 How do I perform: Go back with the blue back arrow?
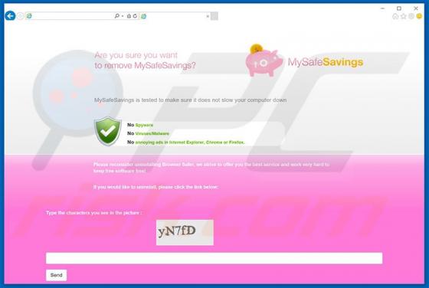pos(10,16)
